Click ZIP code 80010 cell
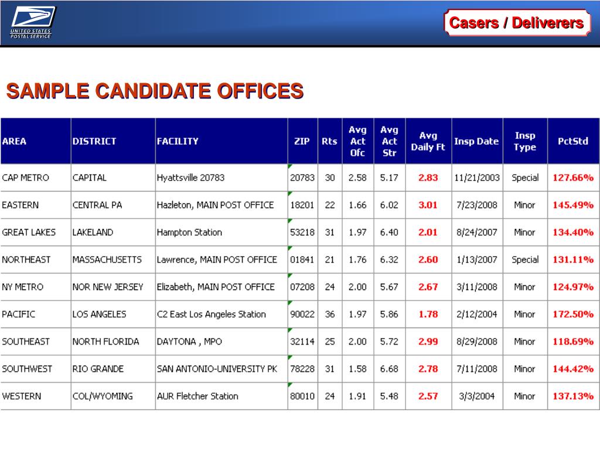Viewport: 600px width, 450px height. 302,396
